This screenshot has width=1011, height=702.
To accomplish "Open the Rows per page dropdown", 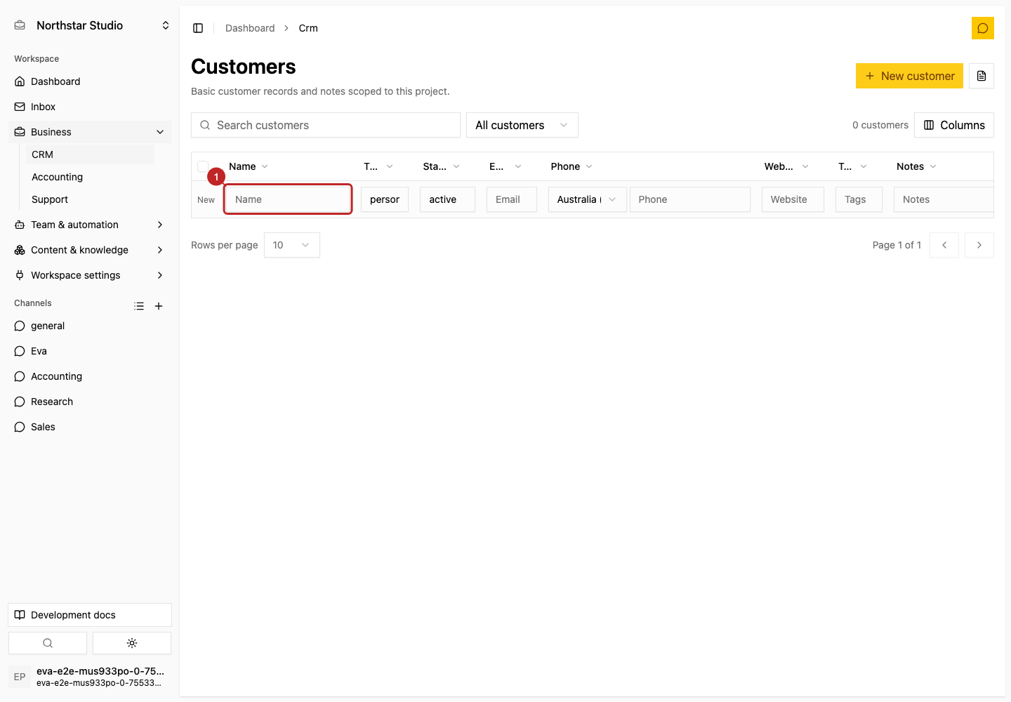I will tap(292, 245).
